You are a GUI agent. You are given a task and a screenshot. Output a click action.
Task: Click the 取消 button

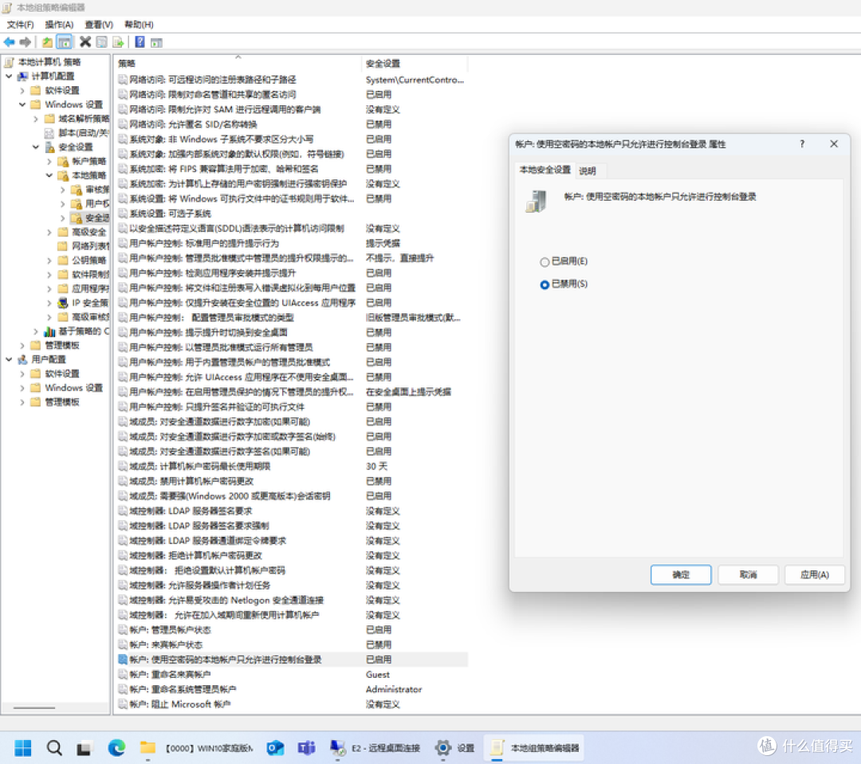(x=748, y=574)
